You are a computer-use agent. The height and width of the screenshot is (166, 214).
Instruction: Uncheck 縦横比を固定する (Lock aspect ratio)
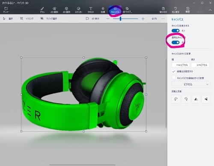[174, 71]
